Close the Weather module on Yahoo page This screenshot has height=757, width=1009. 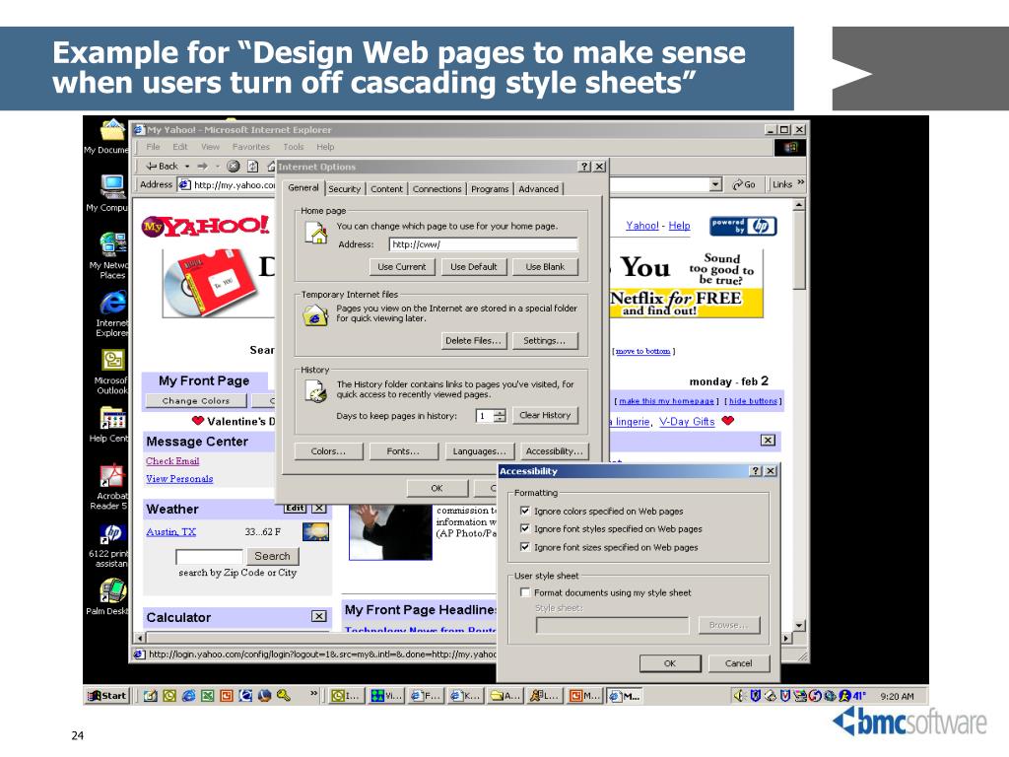(319, 508)
